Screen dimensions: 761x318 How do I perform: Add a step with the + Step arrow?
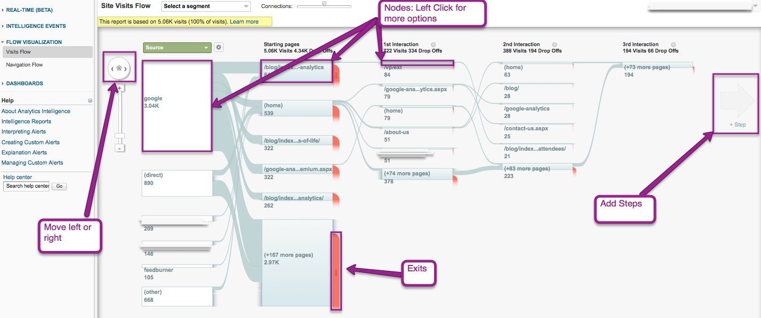coord(737,105)
